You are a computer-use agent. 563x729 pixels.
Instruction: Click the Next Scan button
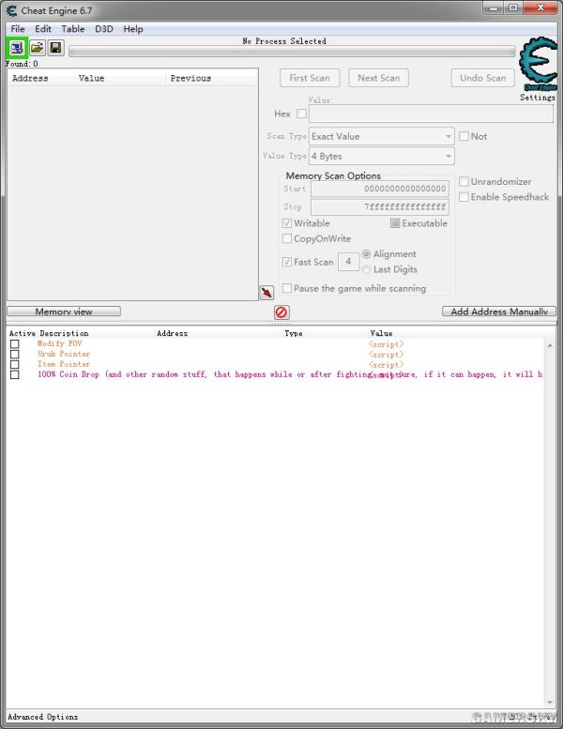pyautogui.click(x=379, y=78)
